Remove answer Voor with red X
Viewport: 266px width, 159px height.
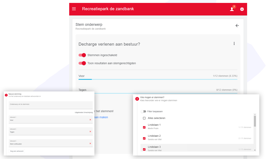tap(90, 120)
